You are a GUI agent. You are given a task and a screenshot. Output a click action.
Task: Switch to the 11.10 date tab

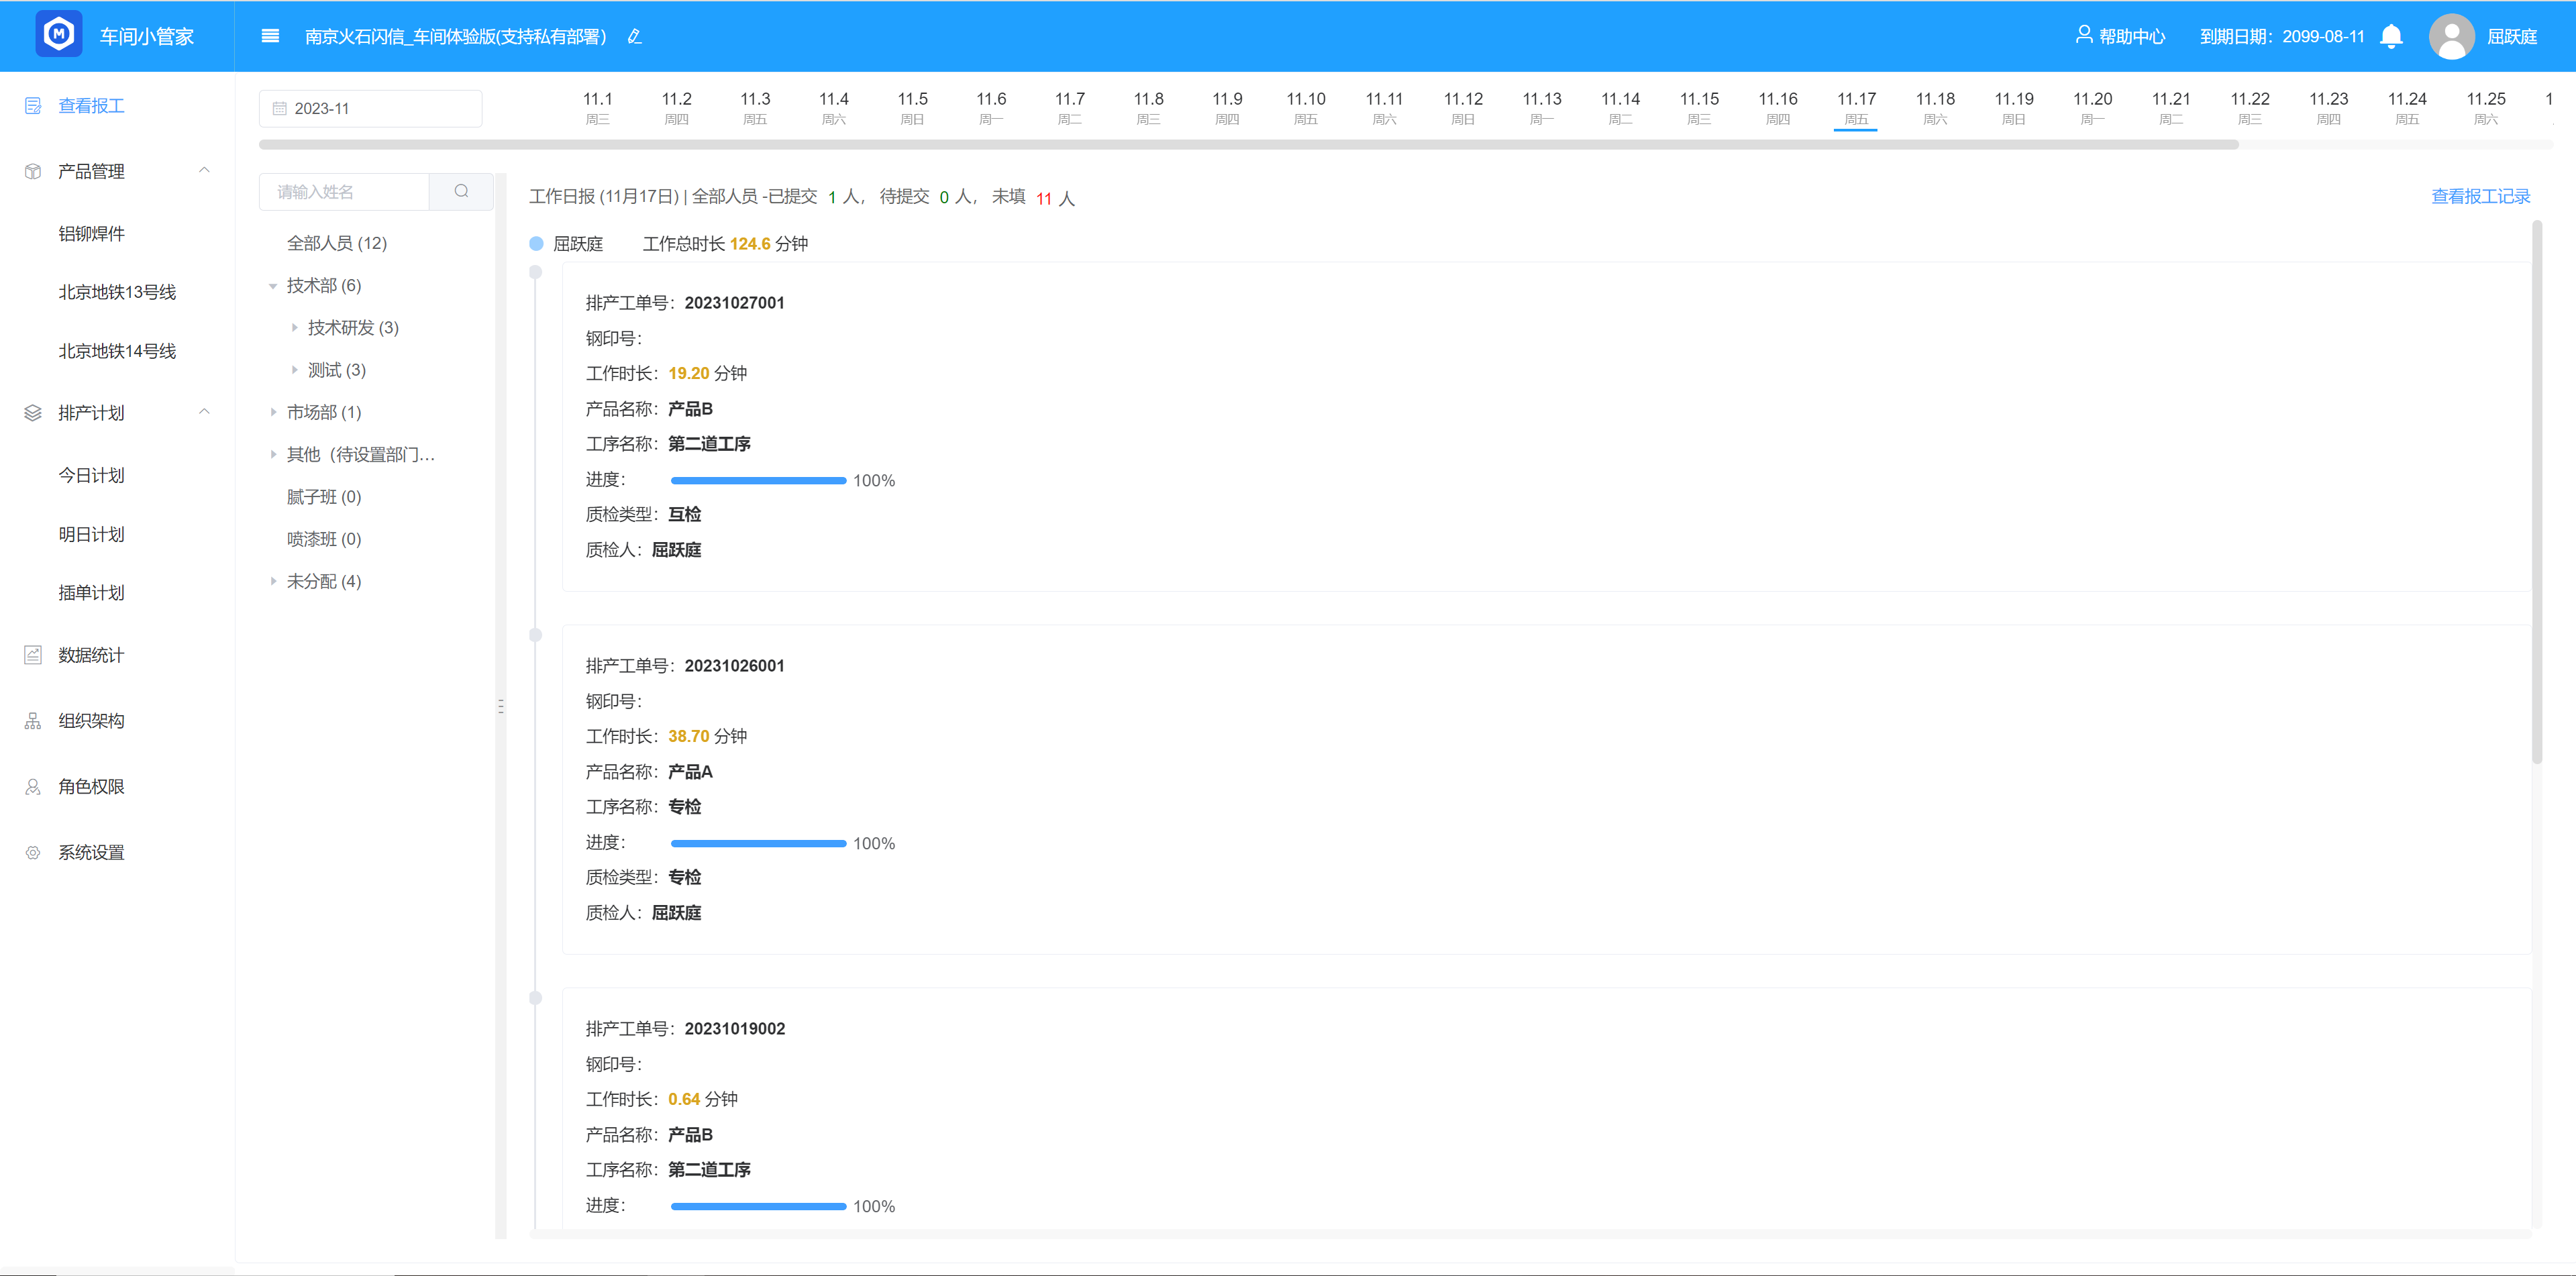pyautogui.click(x=1305, y=106)
